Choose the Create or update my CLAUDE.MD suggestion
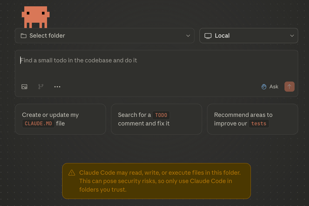 [60, 119]
